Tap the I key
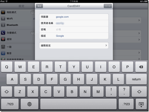The height and width of the screenshot is (112, 149). 101,67
